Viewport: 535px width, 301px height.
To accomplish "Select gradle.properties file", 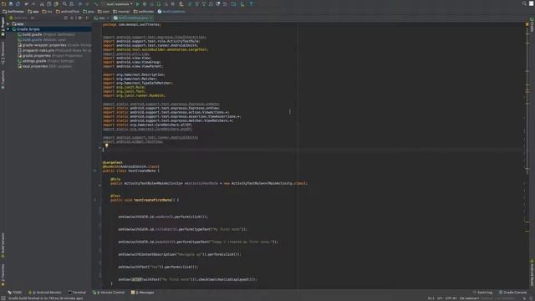I will (x=50, y=56).
